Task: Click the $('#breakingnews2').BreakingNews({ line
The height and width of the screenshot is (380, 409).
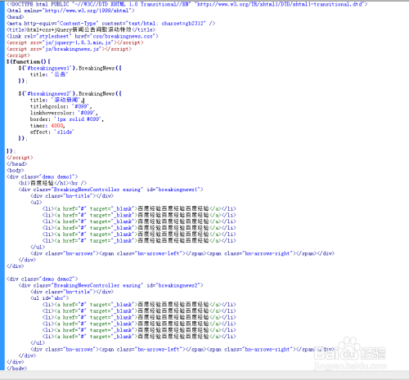Action: pyautogui.click(x=70, y=94)
